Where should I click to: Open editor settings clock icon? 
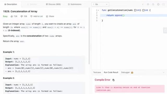(x=158, y=4)
